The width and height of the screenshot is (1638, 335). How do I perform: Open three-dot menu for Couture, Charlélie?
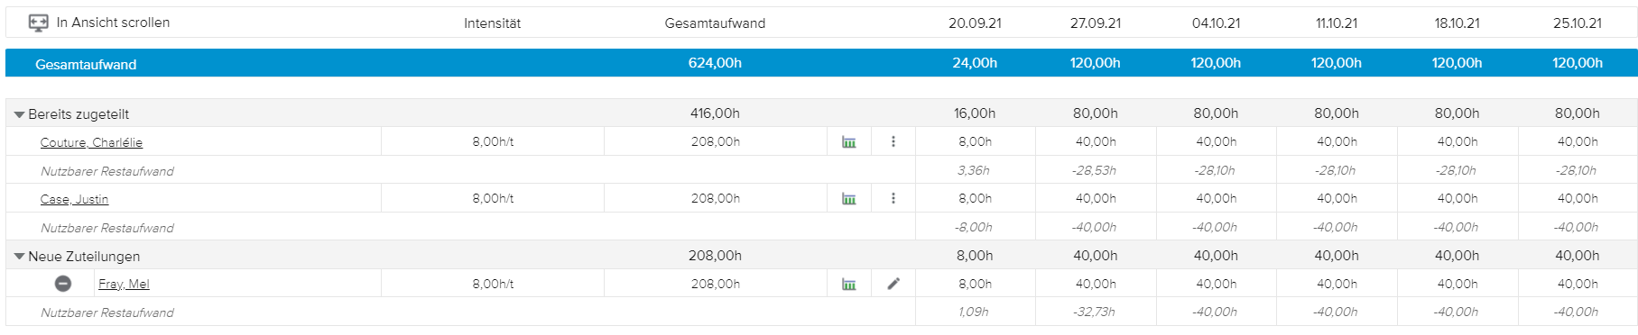tap(893, 141)
